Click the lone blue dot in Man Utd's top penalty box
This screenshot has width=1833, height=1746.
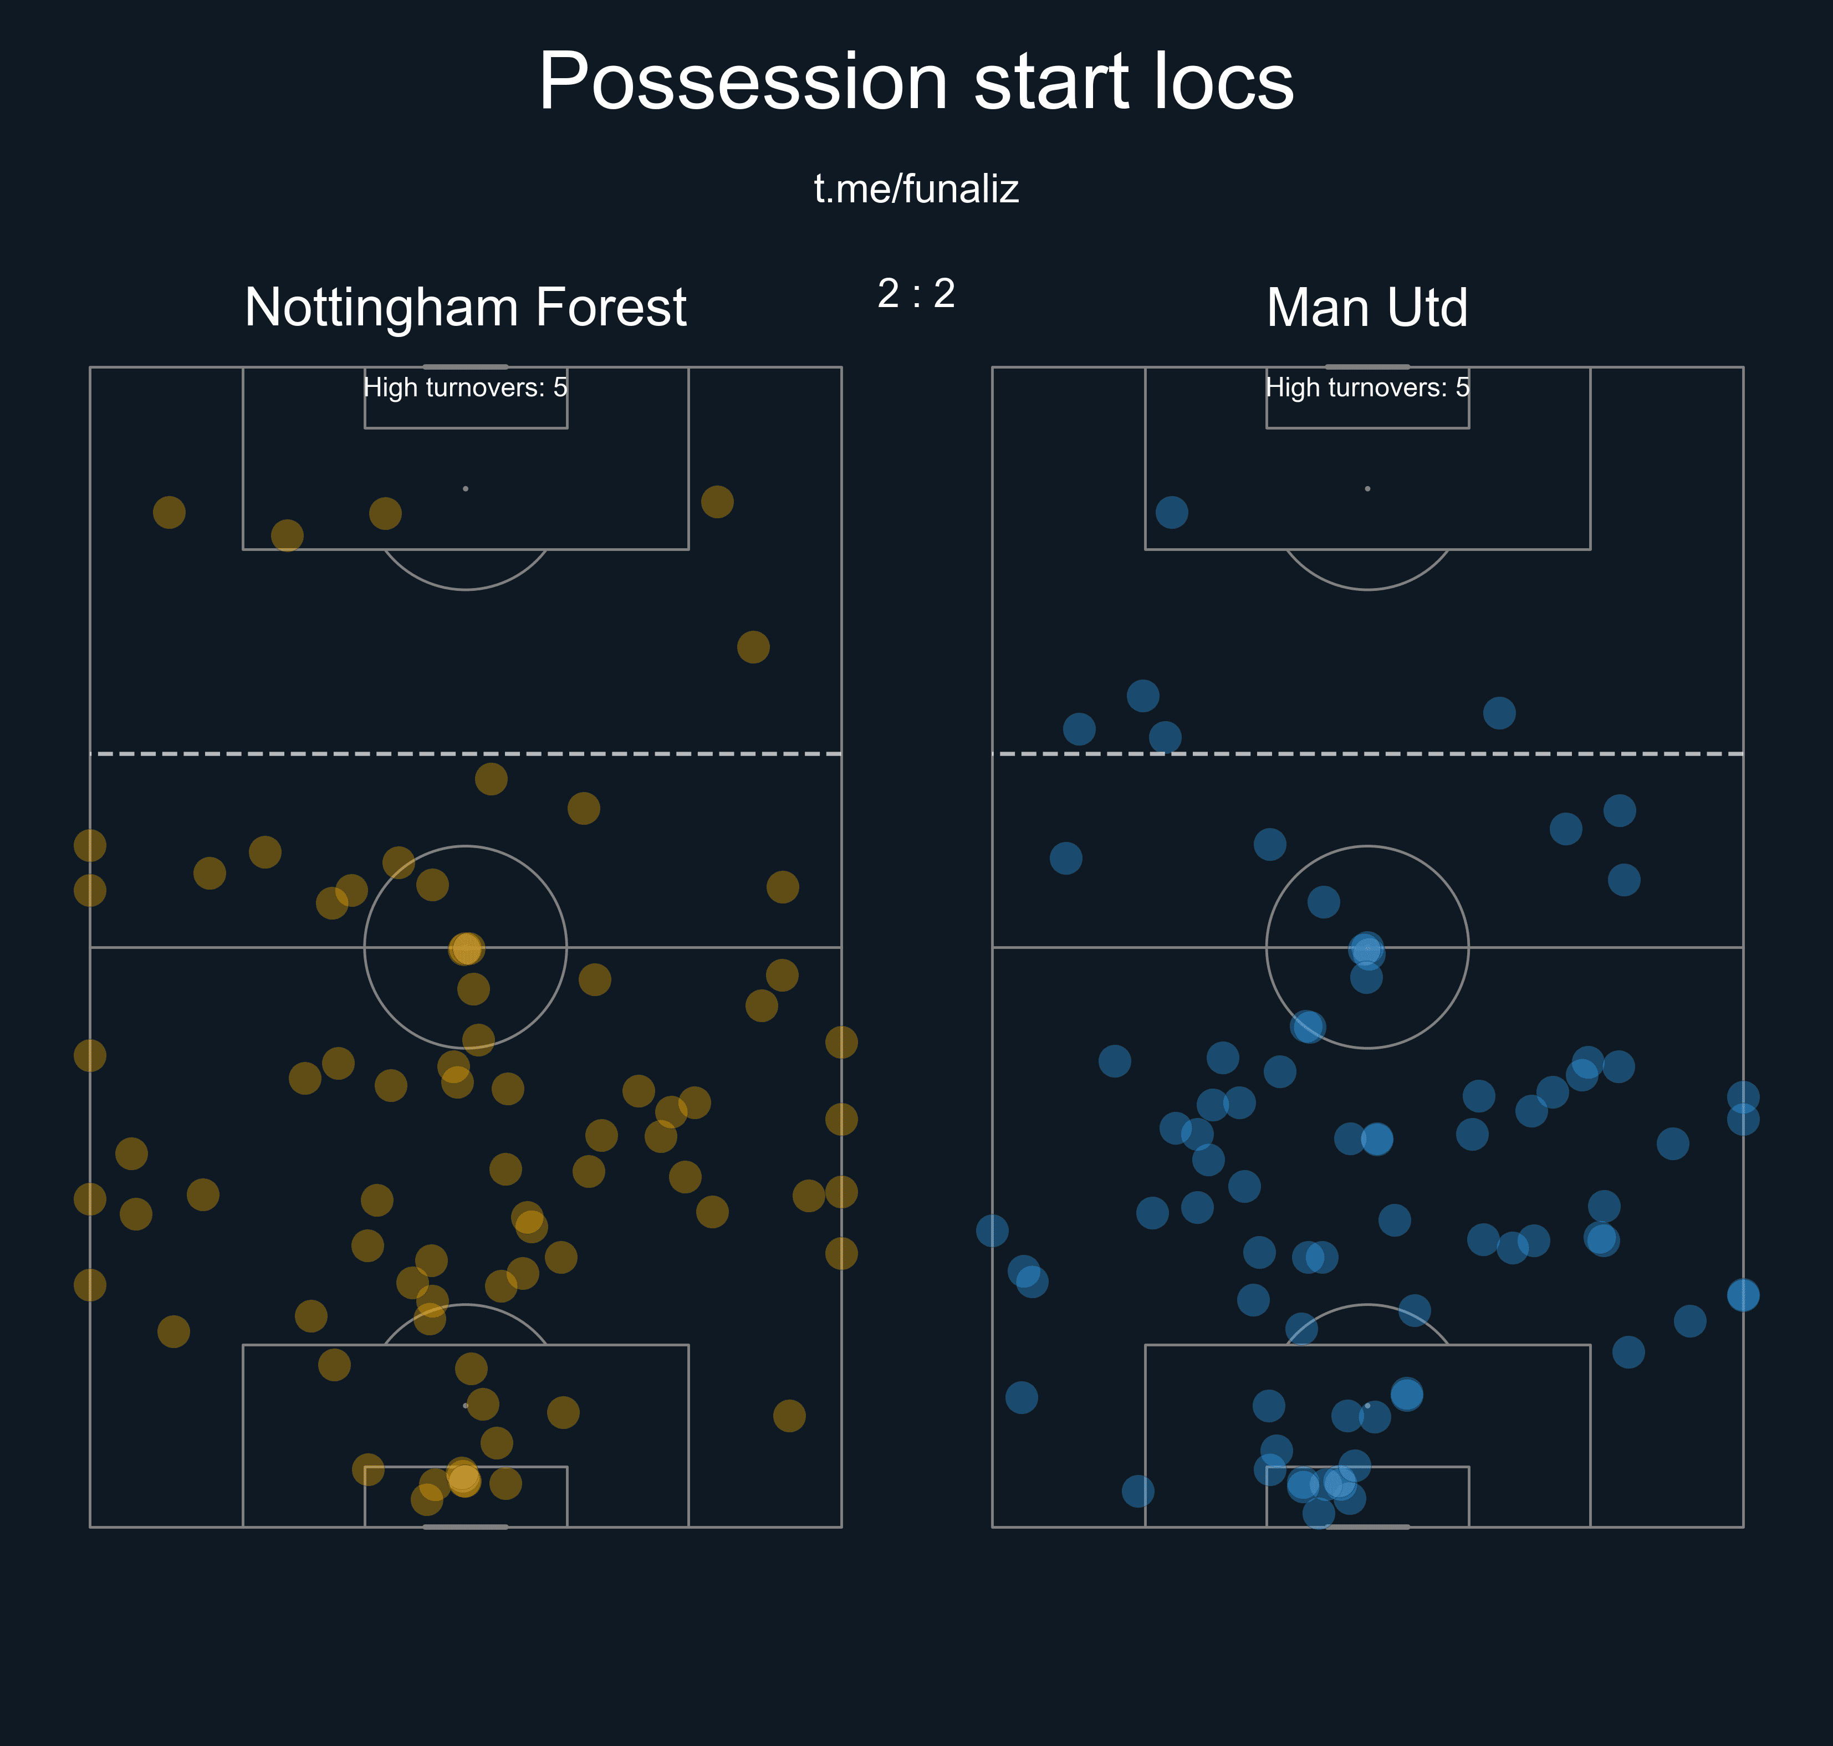click(1171, 512)
